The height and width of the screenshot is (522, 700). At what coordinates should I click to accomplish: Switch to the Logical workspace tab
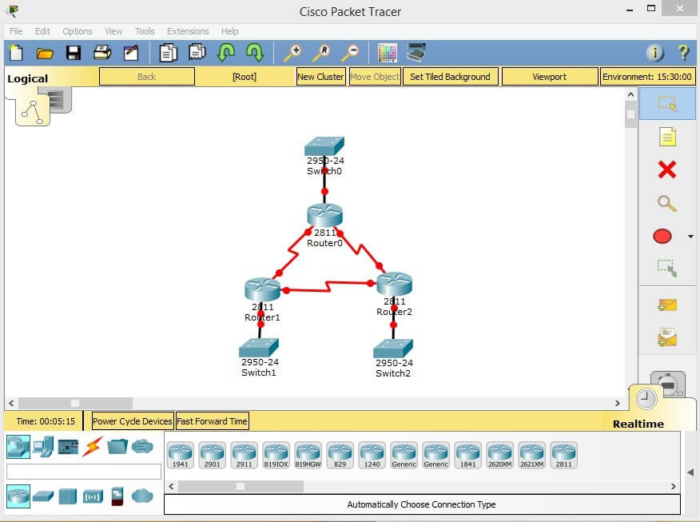[x=28, y=78]
